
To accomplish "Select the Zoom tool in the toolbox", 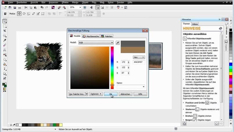I will 5,35.
